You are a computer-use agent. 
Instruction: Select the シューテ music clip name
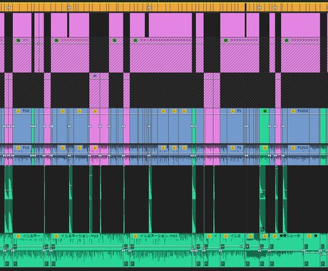289,236
